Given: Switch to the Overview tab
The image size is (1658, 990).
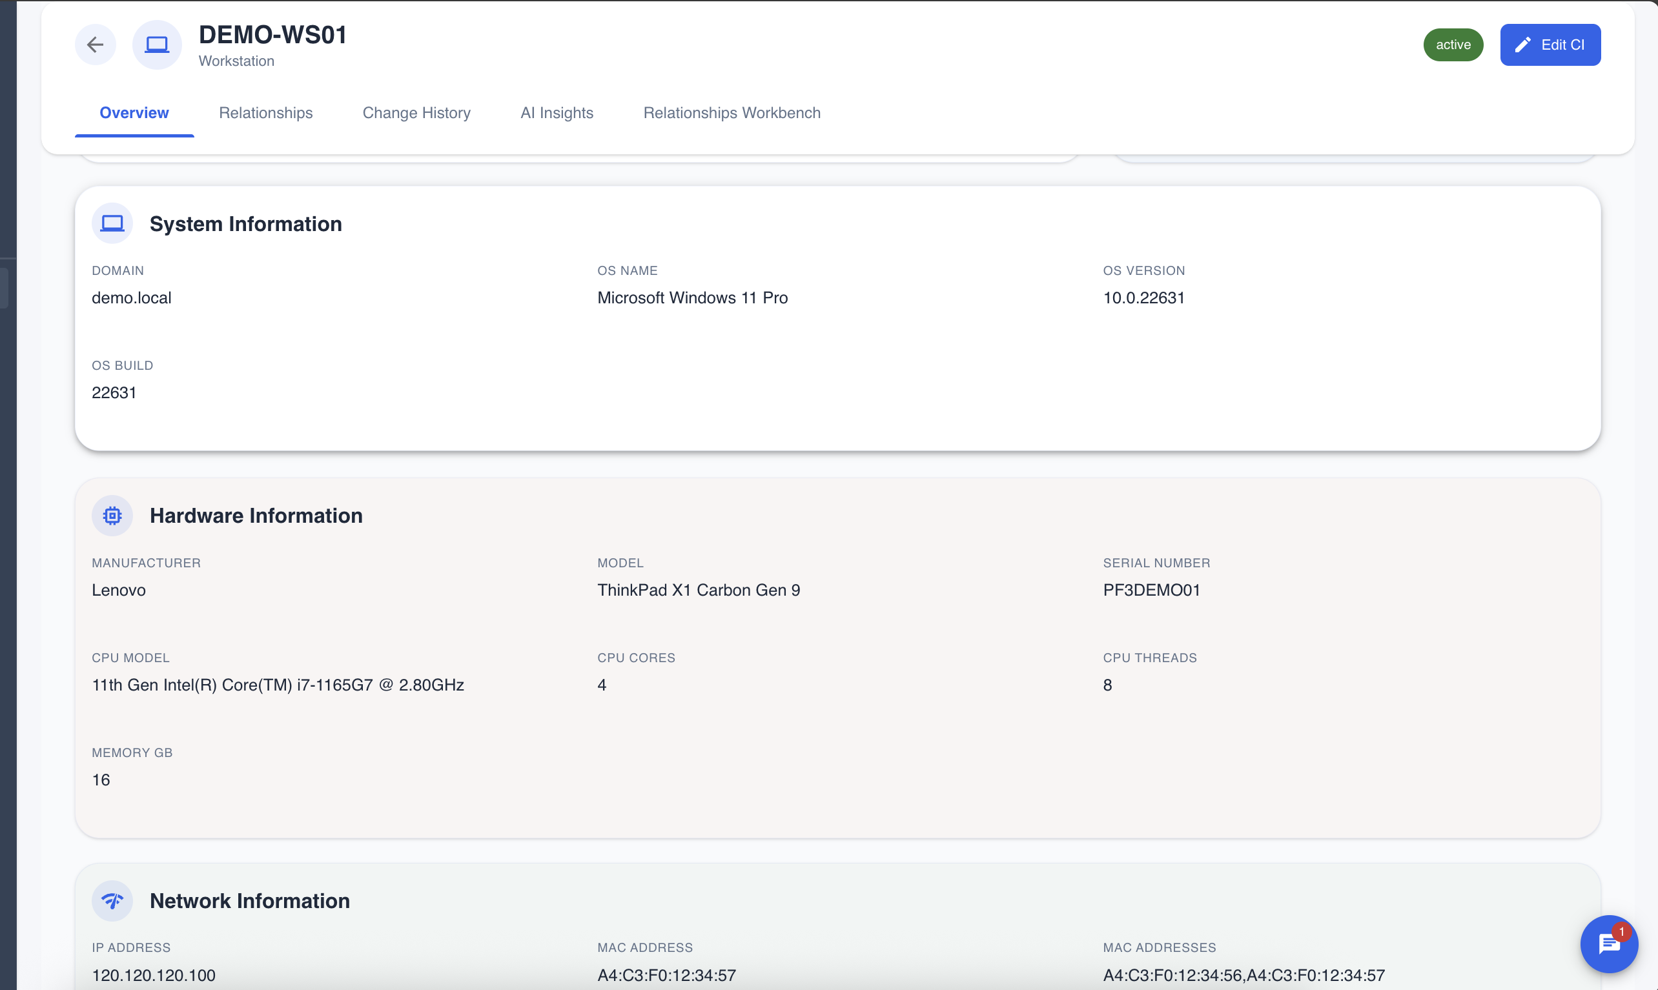Looking at the screenshot, I should [134, 113].
